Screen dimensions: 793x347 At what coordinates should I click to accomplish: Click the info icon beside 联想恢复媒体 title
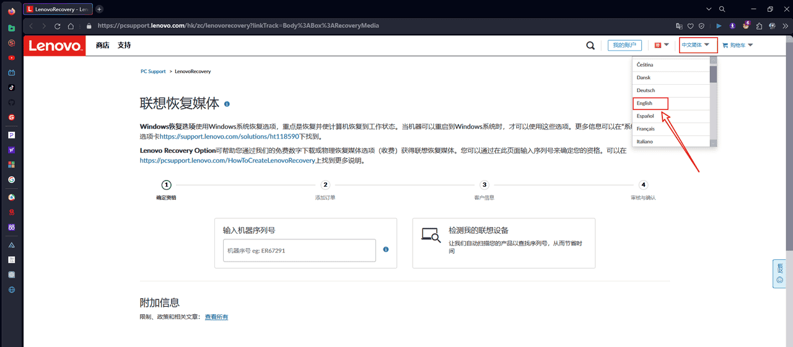(x=227, y=104)
